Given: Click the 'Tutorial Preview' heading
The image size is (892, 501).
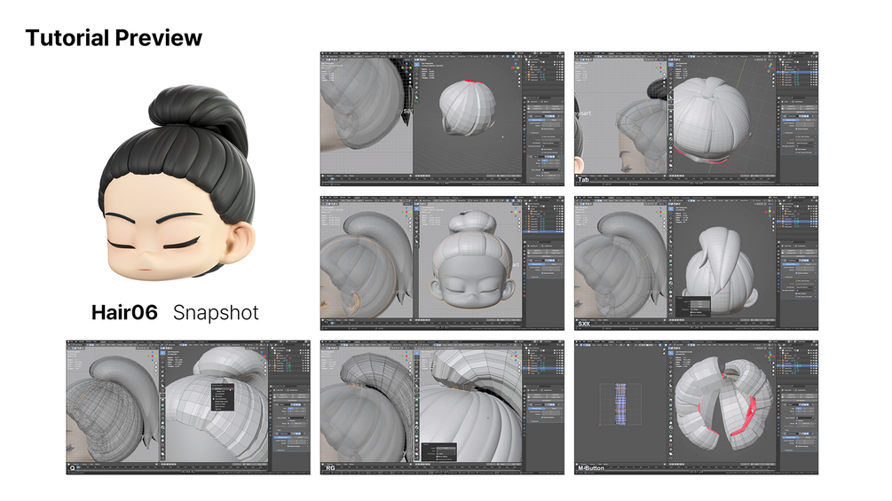Looking at the screenshot, I should pyautogui.click(x=114, y=38).
